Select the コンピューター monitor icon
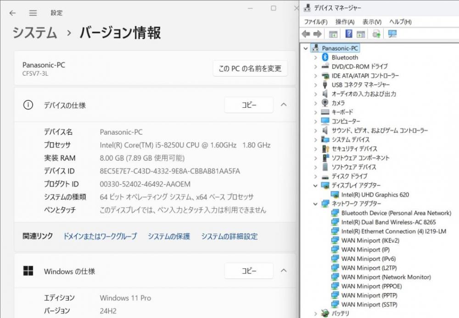Image resolution: width=459 pixels, height=318 pixels. click(325, 121)
